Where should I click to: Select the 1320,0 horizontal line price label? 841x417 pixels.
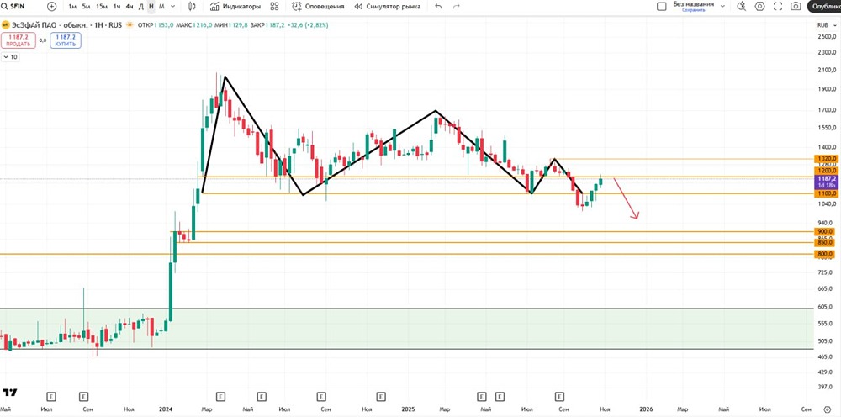(826, 159)
